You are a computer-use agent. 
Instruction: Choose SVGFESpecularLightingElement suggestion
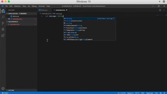tap(90, 39)
